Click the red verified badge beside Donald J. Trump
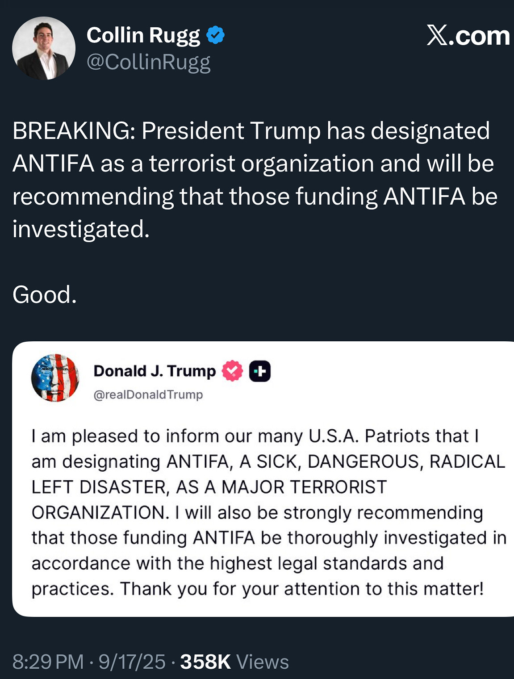This screenshot has width=514, height=679. tap(232, 371)
